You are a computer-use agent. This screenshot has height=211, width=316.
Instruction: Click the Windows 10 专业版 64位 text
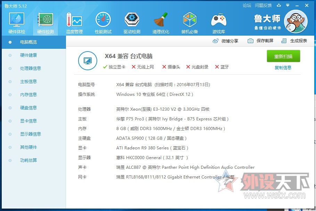[155, 94]
